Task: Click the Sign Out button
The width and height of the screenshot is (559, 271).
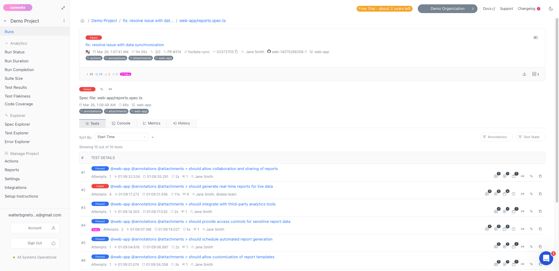Action: pyautogui.click(x=35, y=243)
